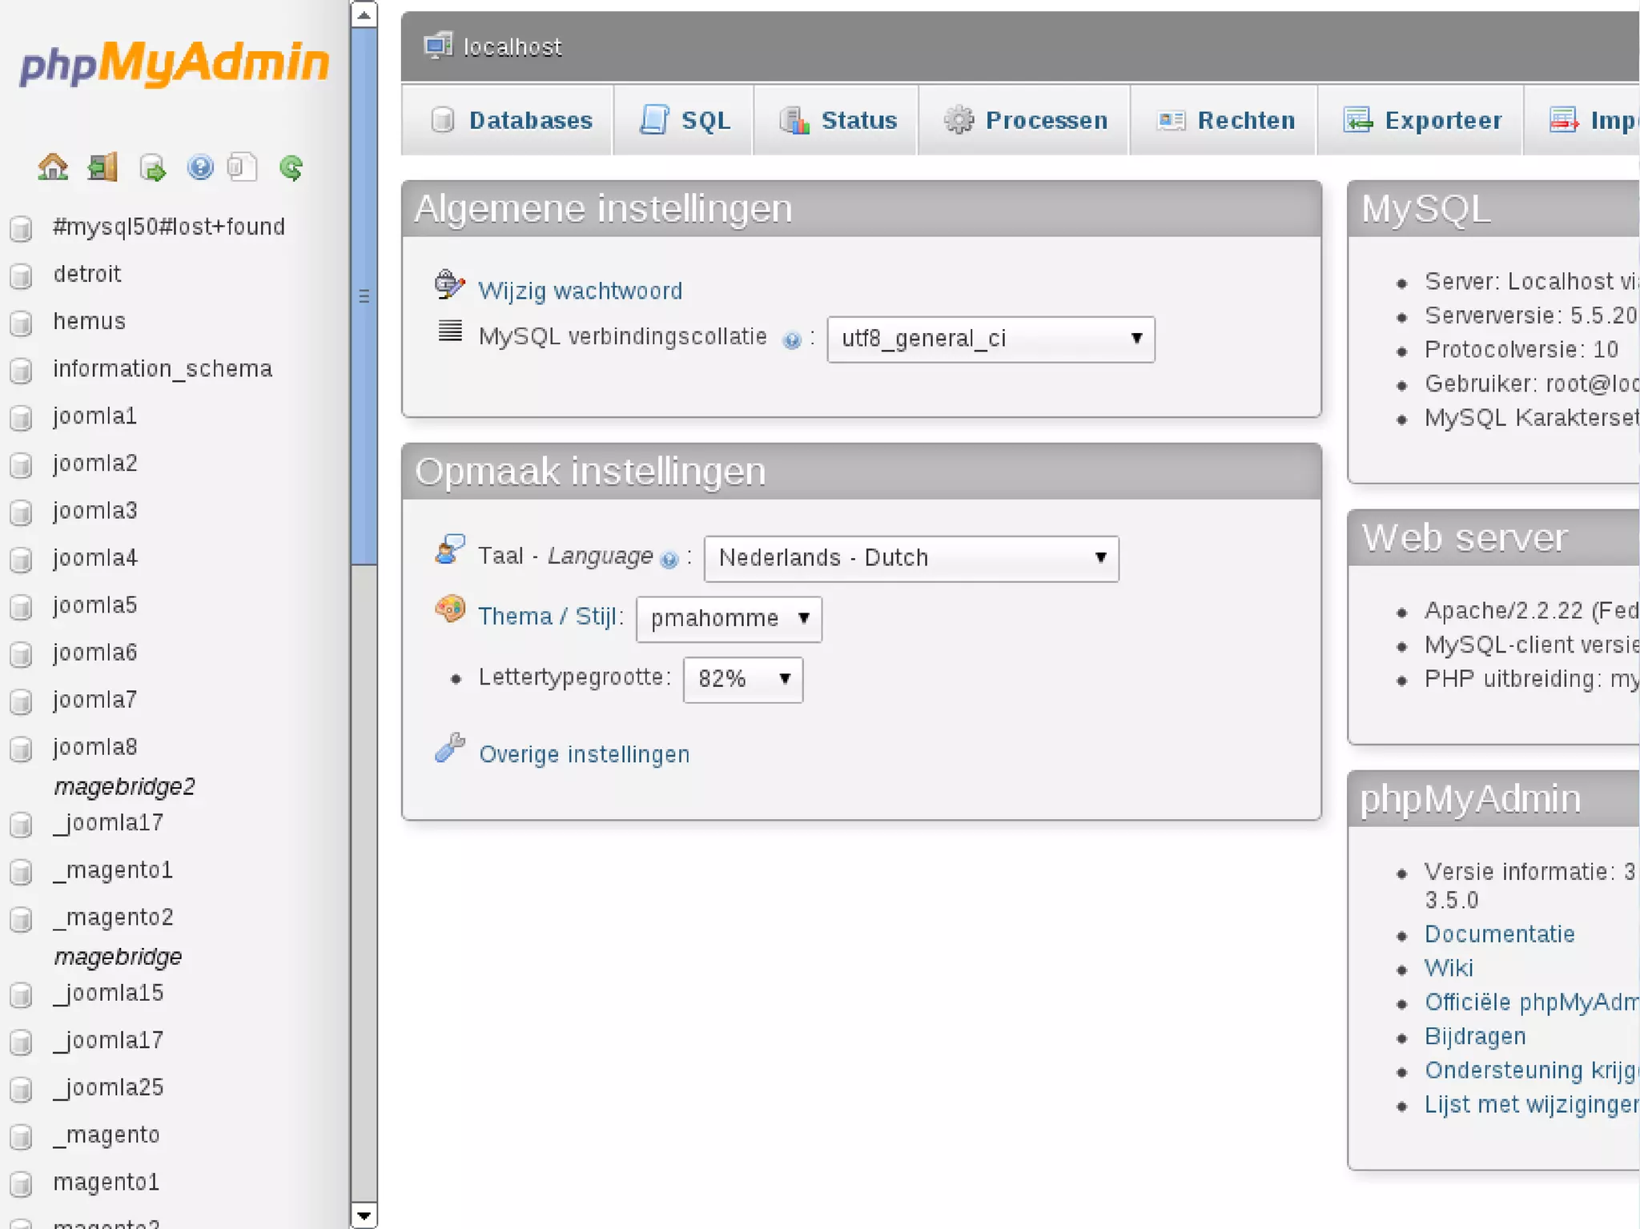Click sidebar scrollbar down arrow
This screenshot has height=1229, width=1640.
[x=364, y=1215]
